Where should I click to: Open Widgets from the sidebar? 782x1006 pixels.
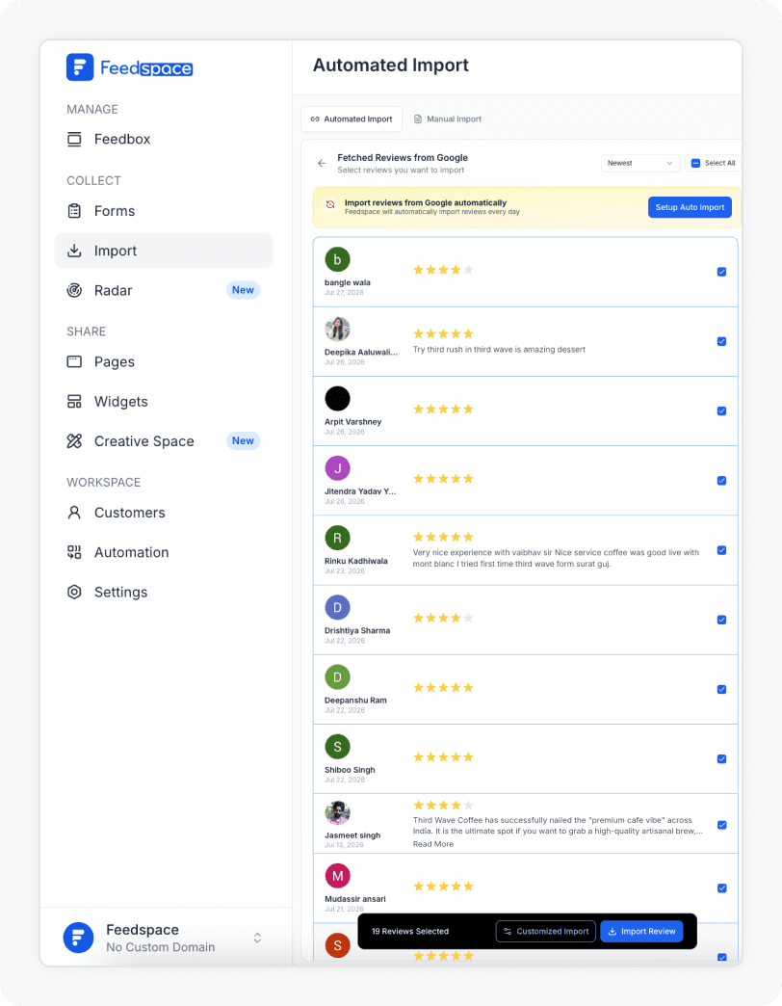pos(164,402)
